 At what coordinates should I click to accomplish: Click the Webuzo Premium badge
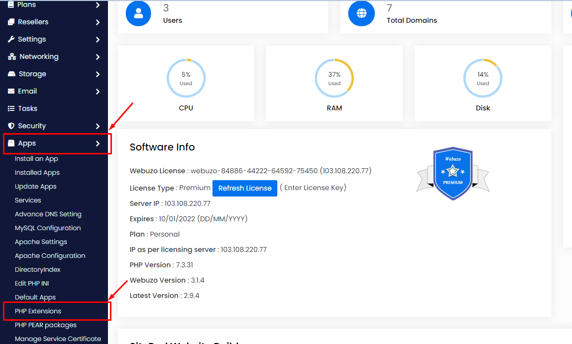click(453, 173)
